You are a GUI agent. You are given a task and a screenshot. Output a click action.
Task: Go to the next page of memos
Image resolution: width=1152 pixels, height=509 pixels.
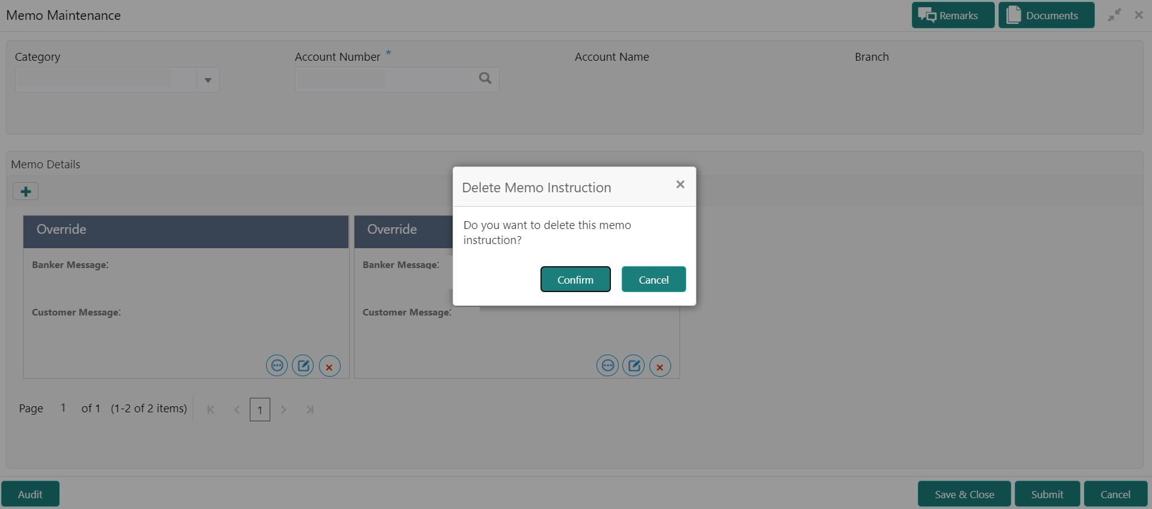[283, 410]
